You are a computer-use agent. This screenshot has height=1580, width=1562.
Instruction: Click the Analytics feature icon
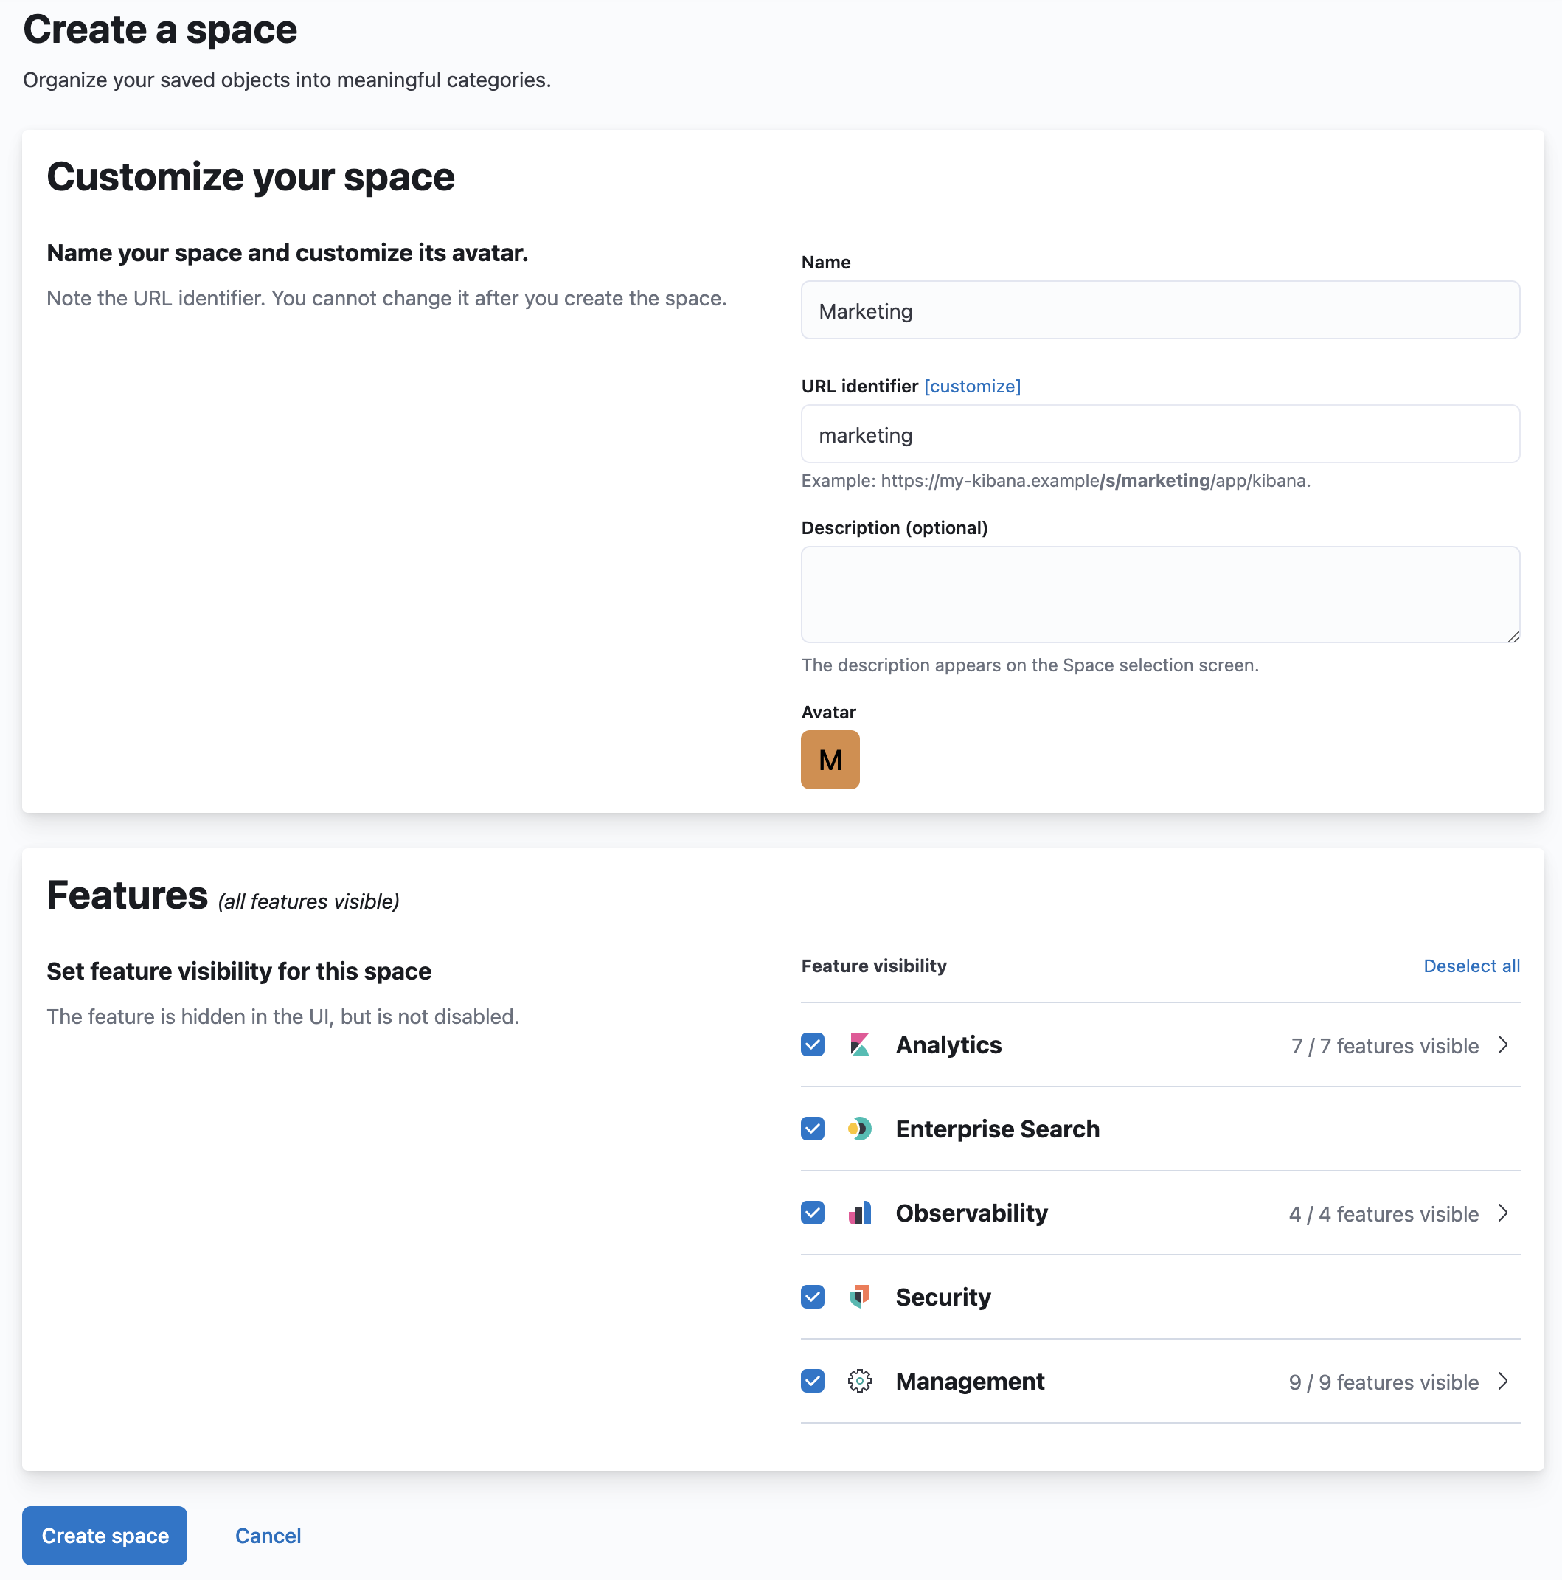click(x=859, y=1045)
